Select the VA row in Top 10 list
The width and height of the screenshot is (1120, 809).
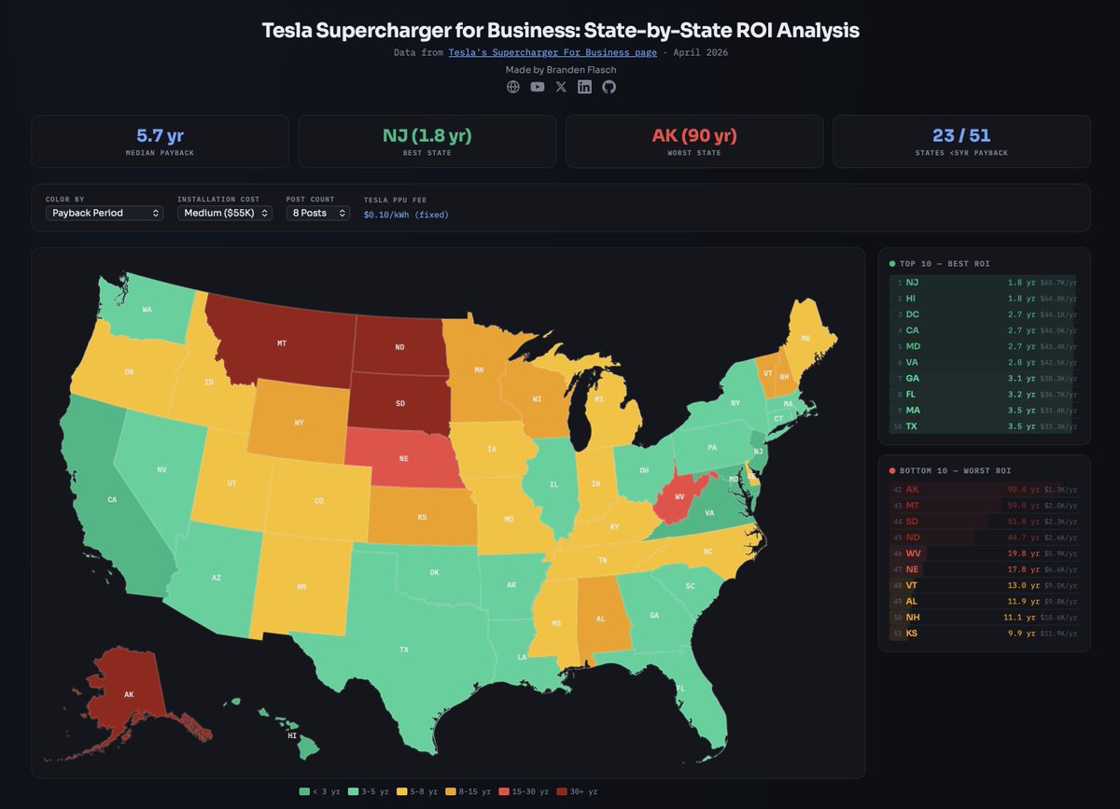tap(984, 362)
